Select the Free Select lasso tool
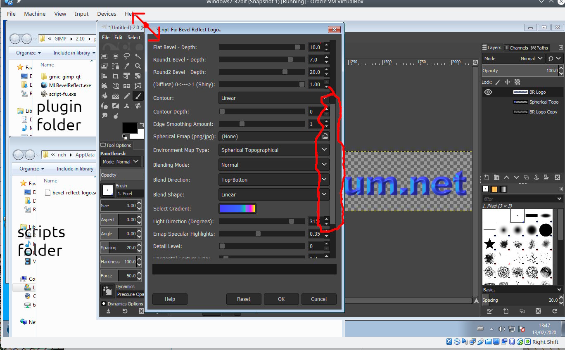The width and height of the screenshot is (565, 350). click(127, 56)
